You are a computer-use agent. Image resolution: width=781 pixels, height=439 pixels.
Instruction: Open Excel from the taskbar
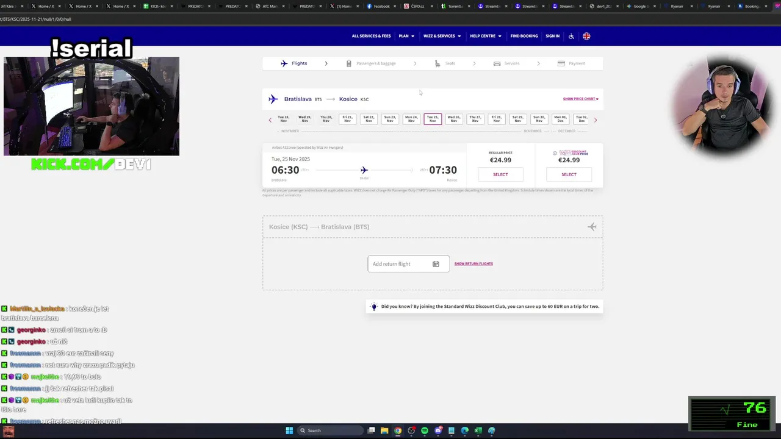coord(478,430)
